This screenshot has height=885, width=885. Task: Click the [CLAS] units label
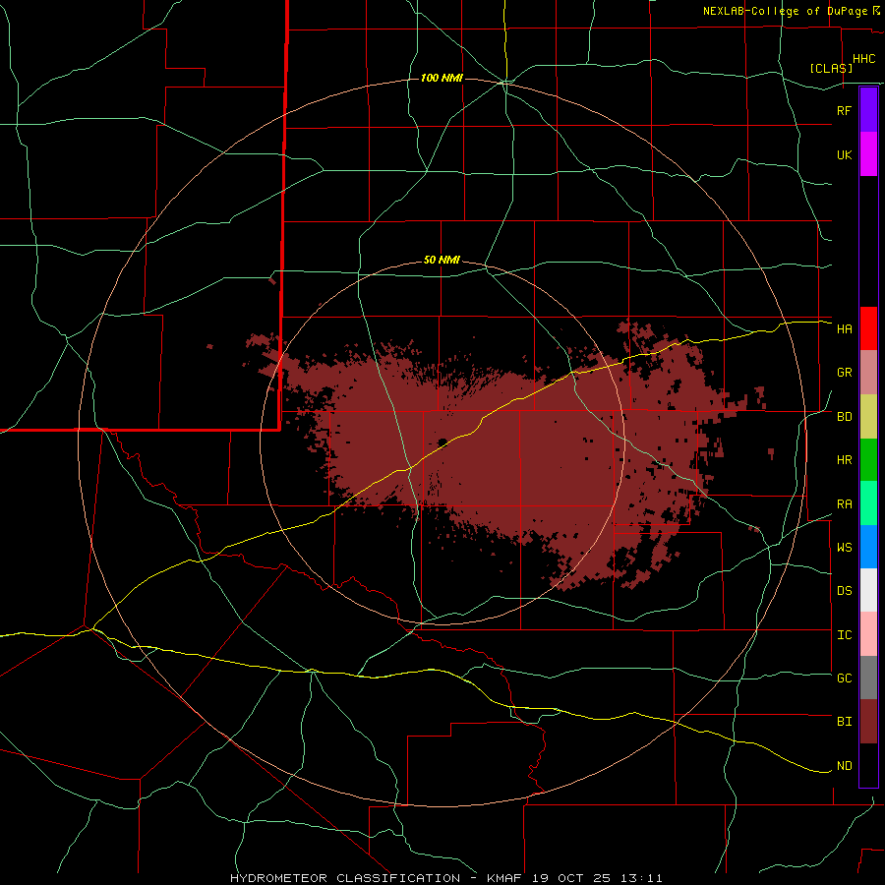pyautogui.click(x=831, y=68)
